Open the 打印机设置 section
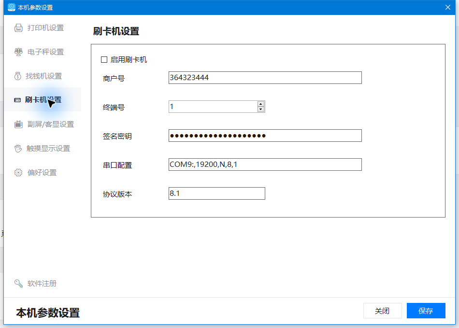 tap(46, 28)
